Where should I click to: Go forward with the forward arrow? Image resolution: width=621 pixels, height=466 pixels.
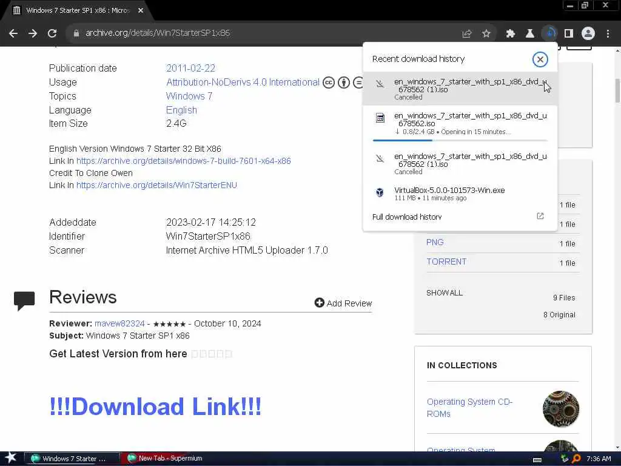(x=33, y=33)
